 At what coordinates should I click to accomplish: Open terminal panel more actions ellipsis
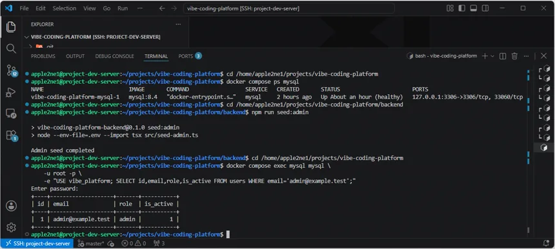[527, 56]
